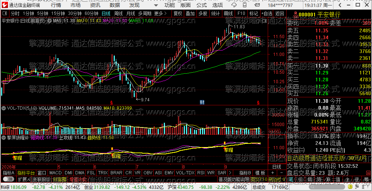Click the satellite dish status icon
This screenshot has height=191, width=372.
[x=357, y=187]
